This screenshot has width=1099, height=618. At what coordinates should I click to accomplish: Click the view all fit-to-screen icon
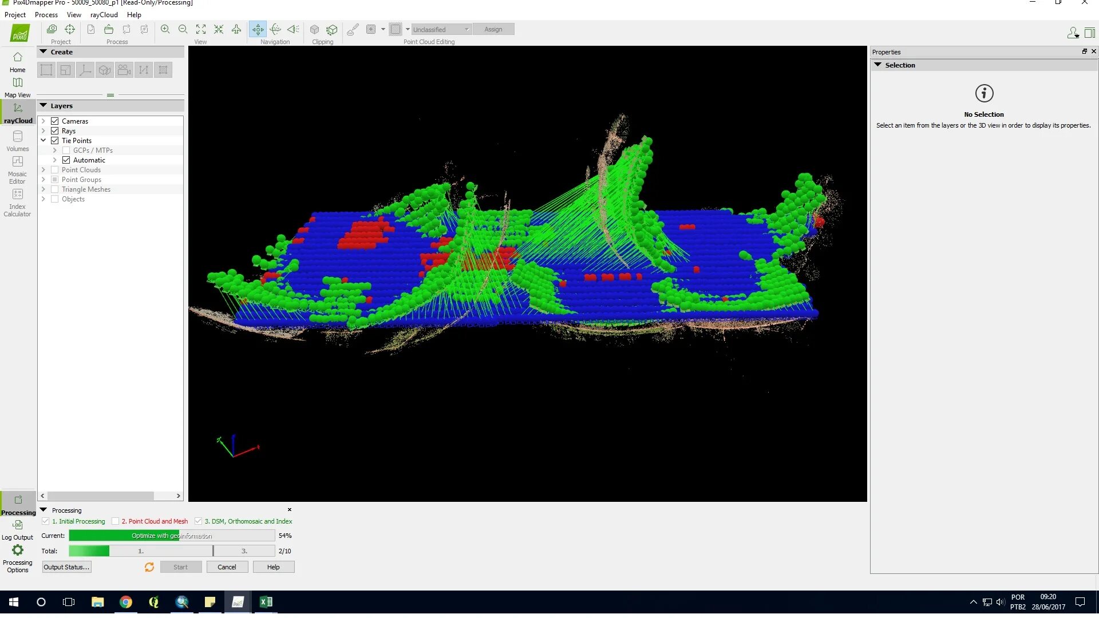click(x=201, y=29)
